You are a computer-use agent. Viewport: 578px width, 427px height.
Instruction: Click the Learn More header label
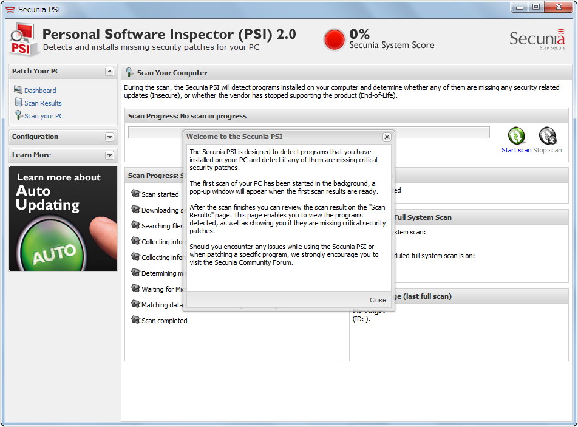(x=32, y=155)
